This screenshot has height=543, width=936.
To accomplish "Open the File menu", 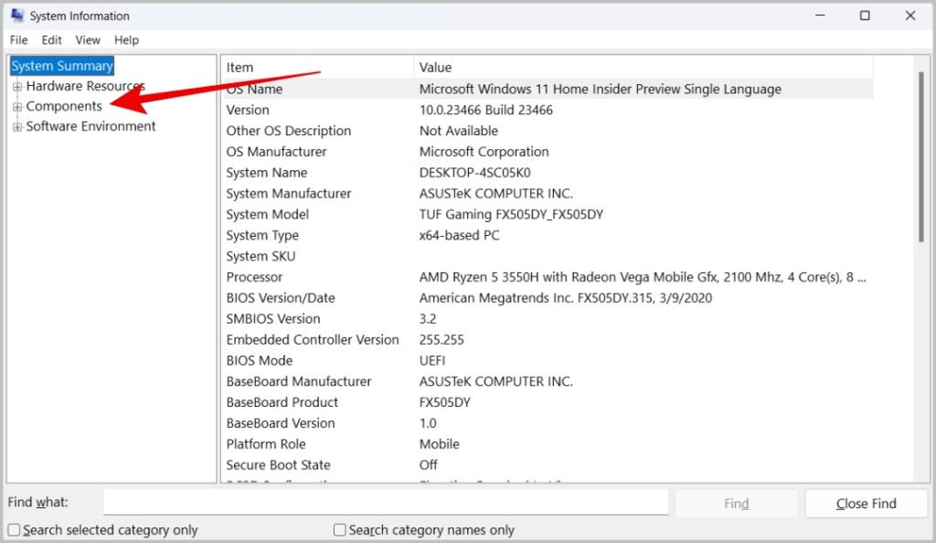I will [19, 40].
